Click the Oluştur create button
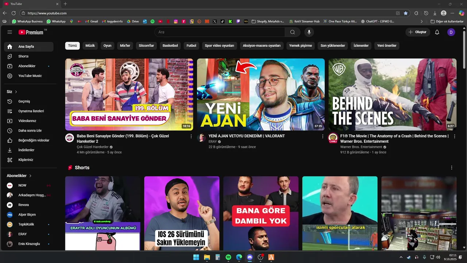Image resolution: width=467 pixels, height=263 pixels. pyautogui.click(x=417, y=32)
